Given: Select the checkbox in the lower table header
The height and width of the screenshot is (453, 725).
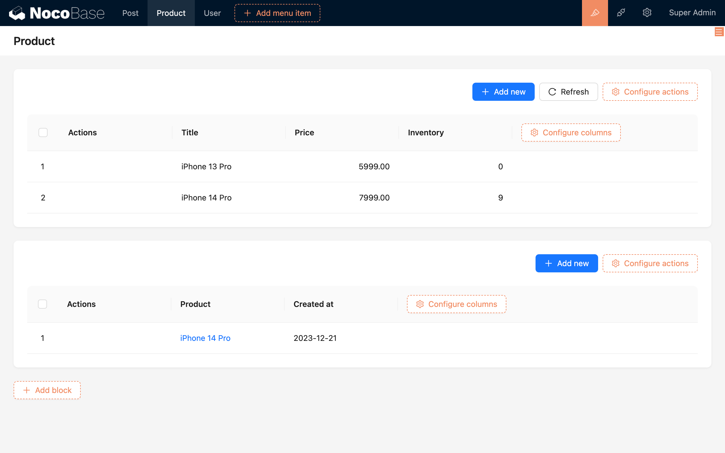Looking at the screenshot, I should (42, 304).
